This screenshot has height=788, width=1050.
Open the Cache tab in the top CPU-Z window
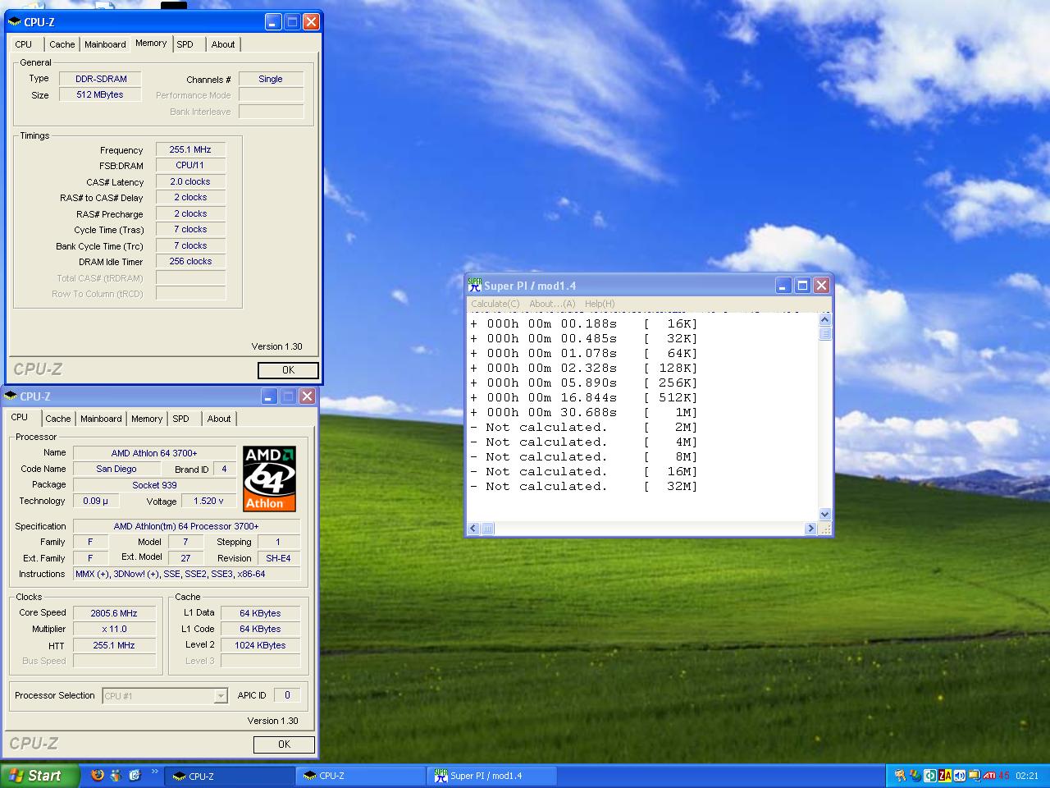62,44
